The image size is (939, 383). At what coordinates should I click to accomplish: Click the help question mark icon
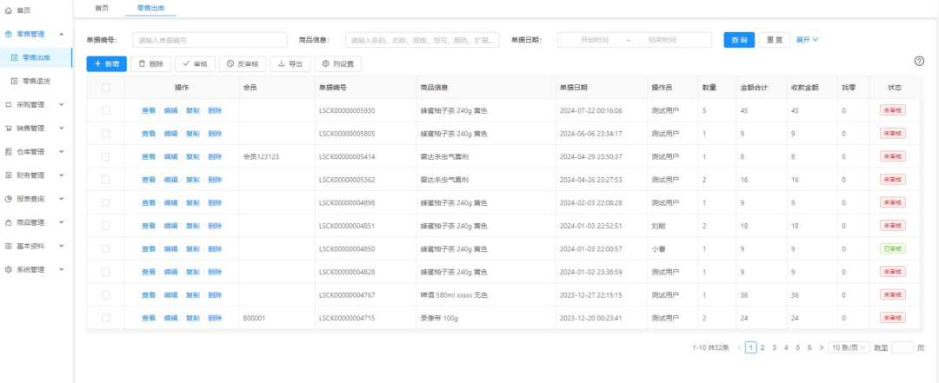(919, 61)
